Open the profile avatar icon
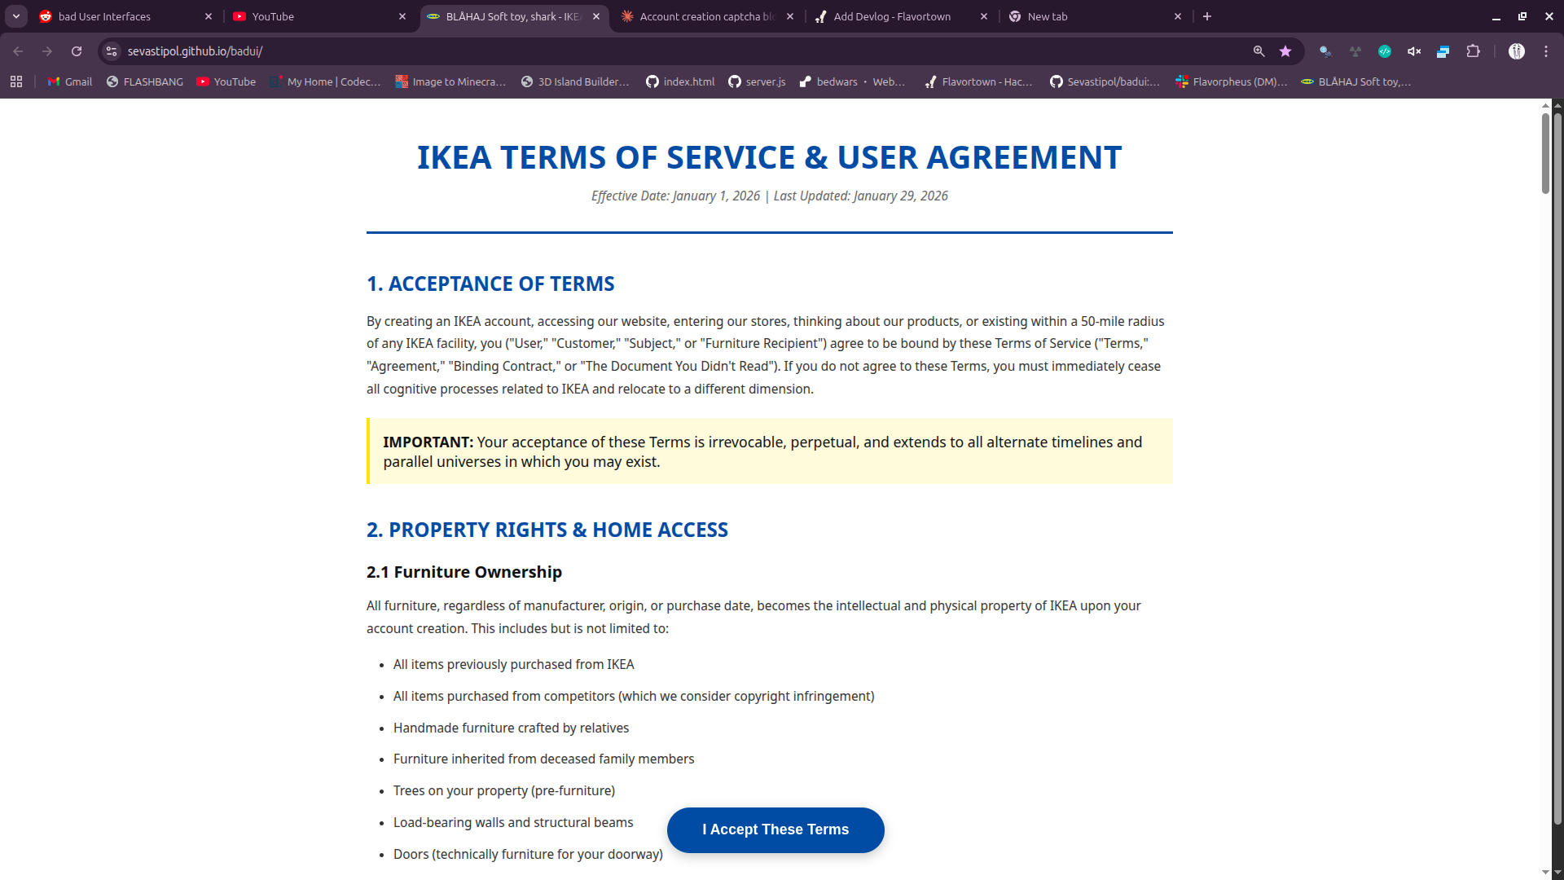1564x880 pixels. click(1516, 51)
